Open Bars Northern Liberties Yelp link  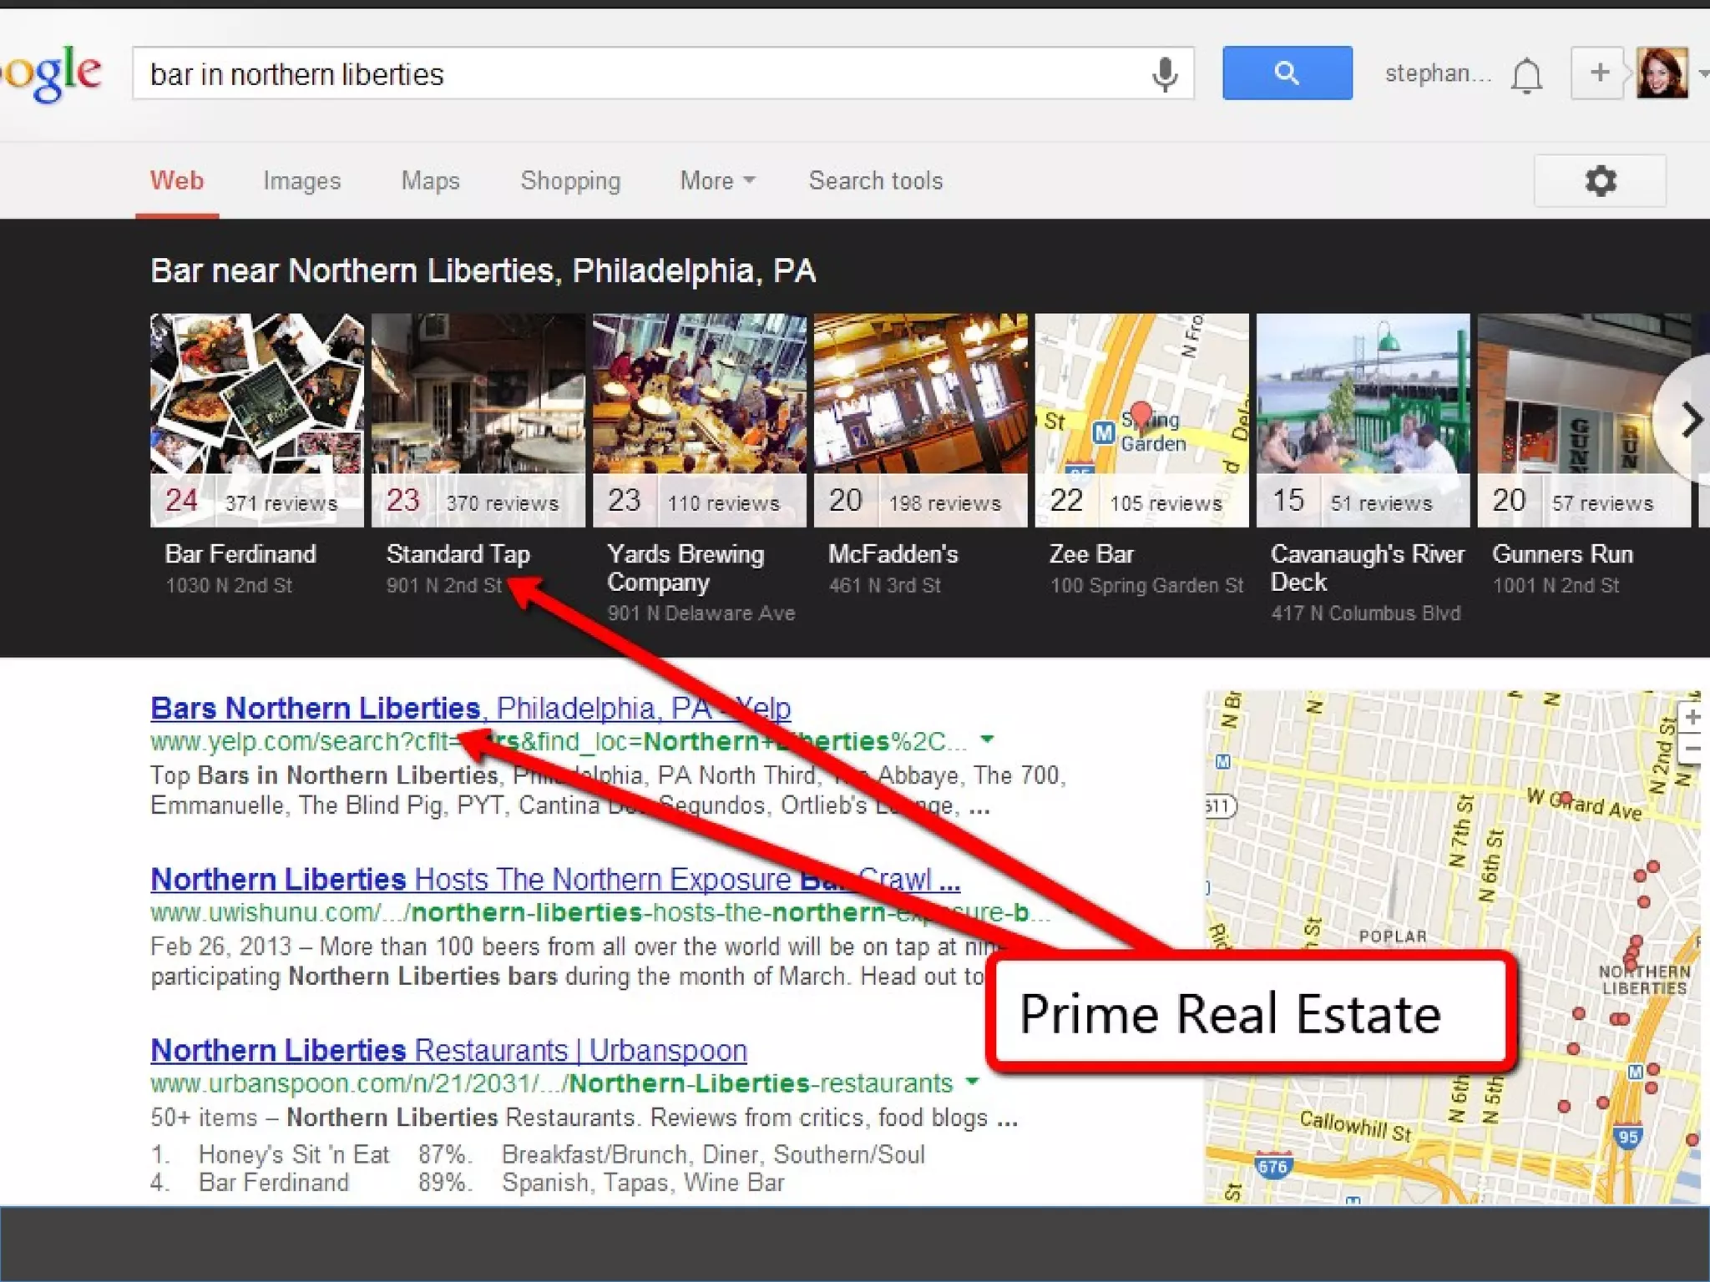click(470, 708)
